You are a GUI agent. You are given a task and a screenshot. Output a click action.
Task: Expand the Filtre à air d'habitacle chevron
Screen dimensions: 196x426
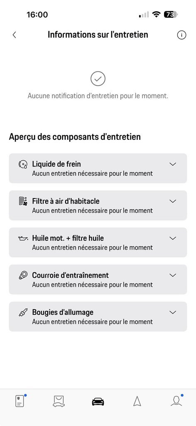(173, 201)
